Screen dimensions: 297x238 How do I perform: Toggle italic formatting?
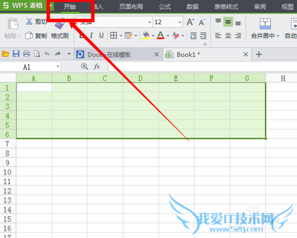[x=91, y=36]
